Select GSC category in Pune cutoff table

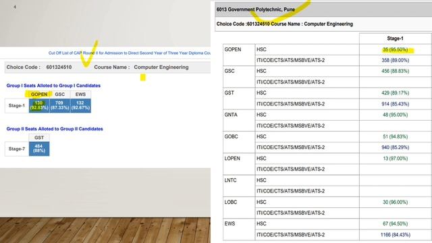230,71
